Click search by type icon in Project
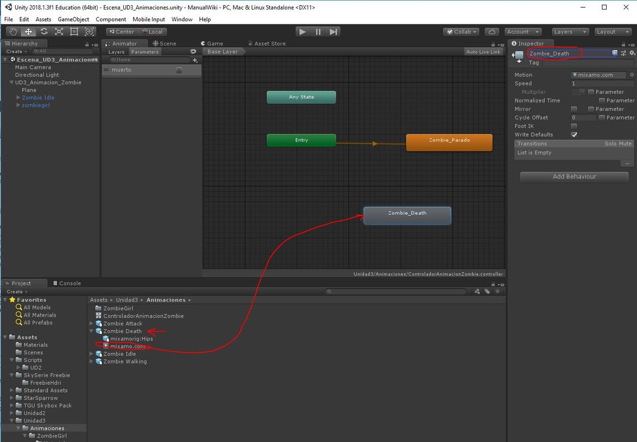 [477, 291]
